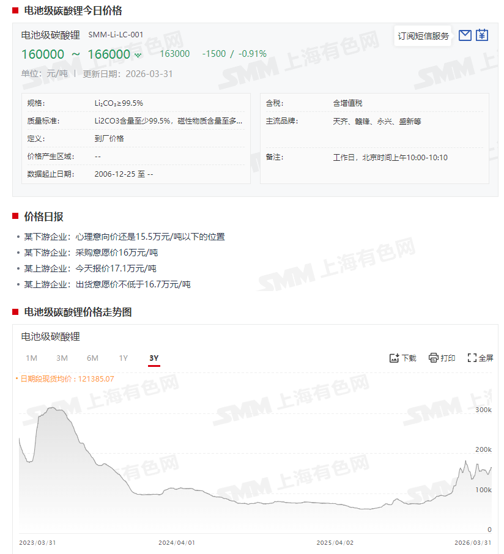Click the product code SMM-Li-LC-001
This screenshot has height=554, width=504.
[116, 35]
